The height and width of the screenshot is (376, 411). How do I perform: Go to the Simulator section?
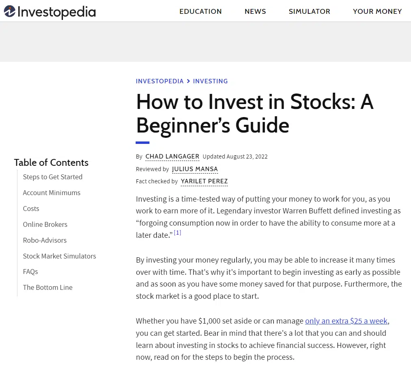(x=309, y=11)
